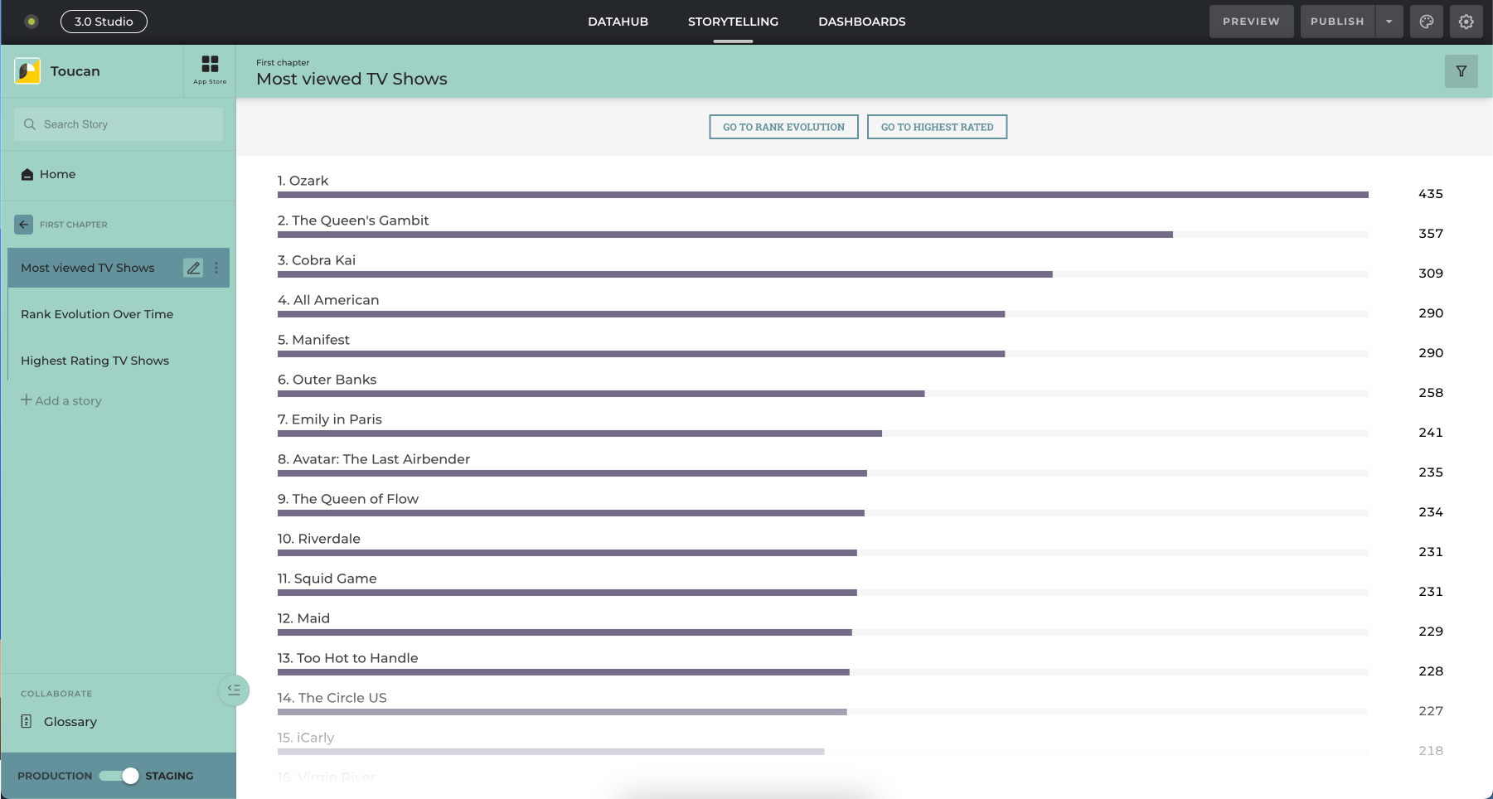This screenshot has height=799, width=1493.
Task: Open the settings gear icon
Action: (x=1466, y=22)
